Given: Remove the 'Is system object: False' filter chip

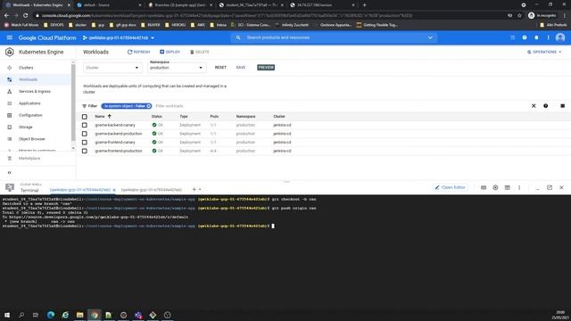Looking at the screenshot, I should point(149,106).
